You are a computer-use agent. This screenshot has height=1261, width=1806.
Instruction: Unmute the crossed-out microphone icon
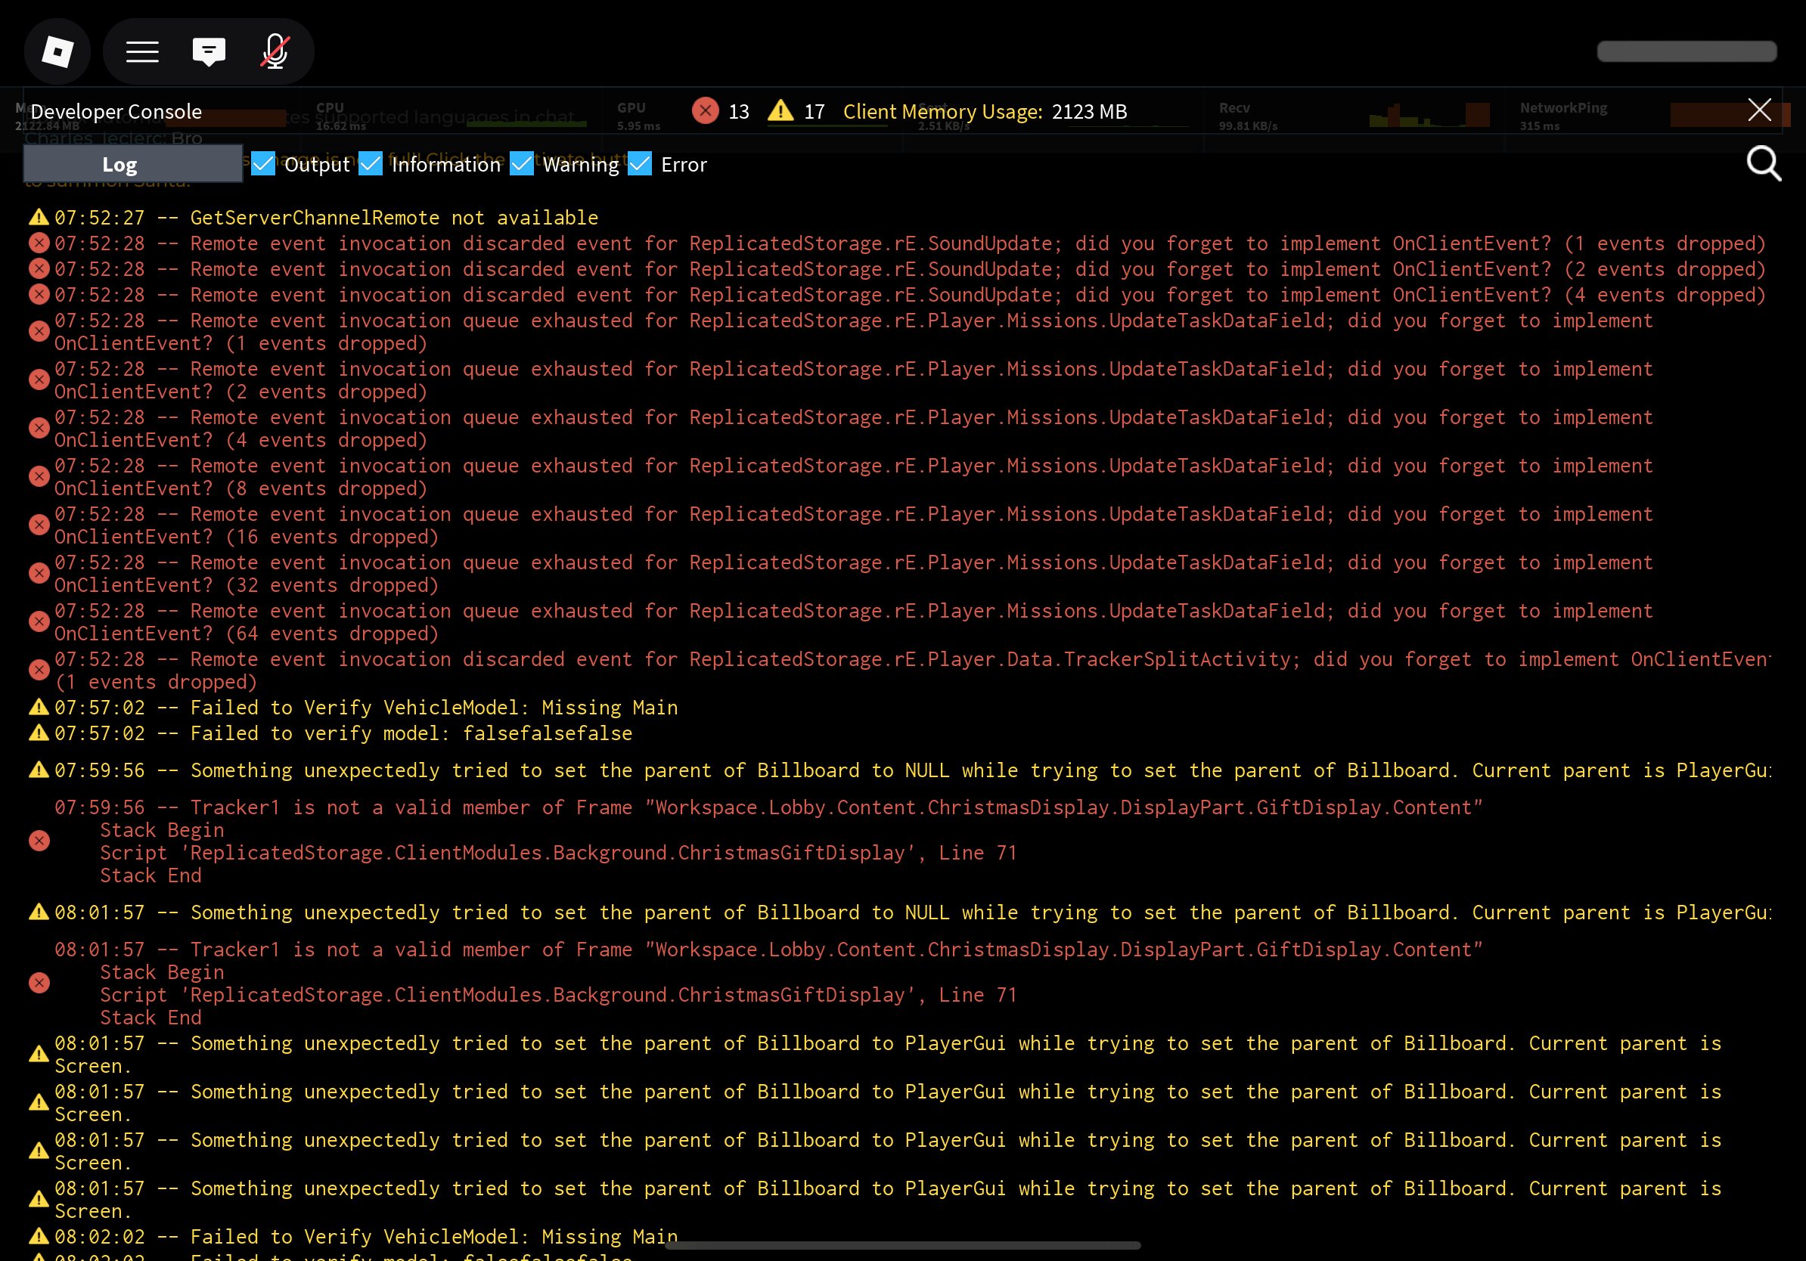click(x=275, y=52)
